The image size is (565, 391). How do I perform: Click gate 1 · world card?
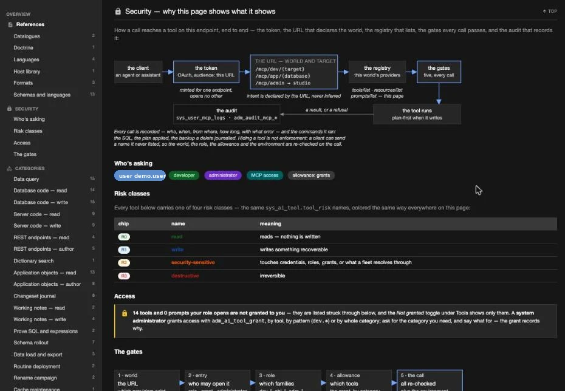pos(146,381)
